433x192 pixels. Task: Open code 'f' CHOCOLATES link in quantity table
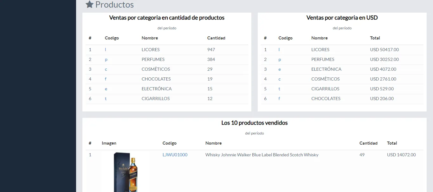point(106,79)
